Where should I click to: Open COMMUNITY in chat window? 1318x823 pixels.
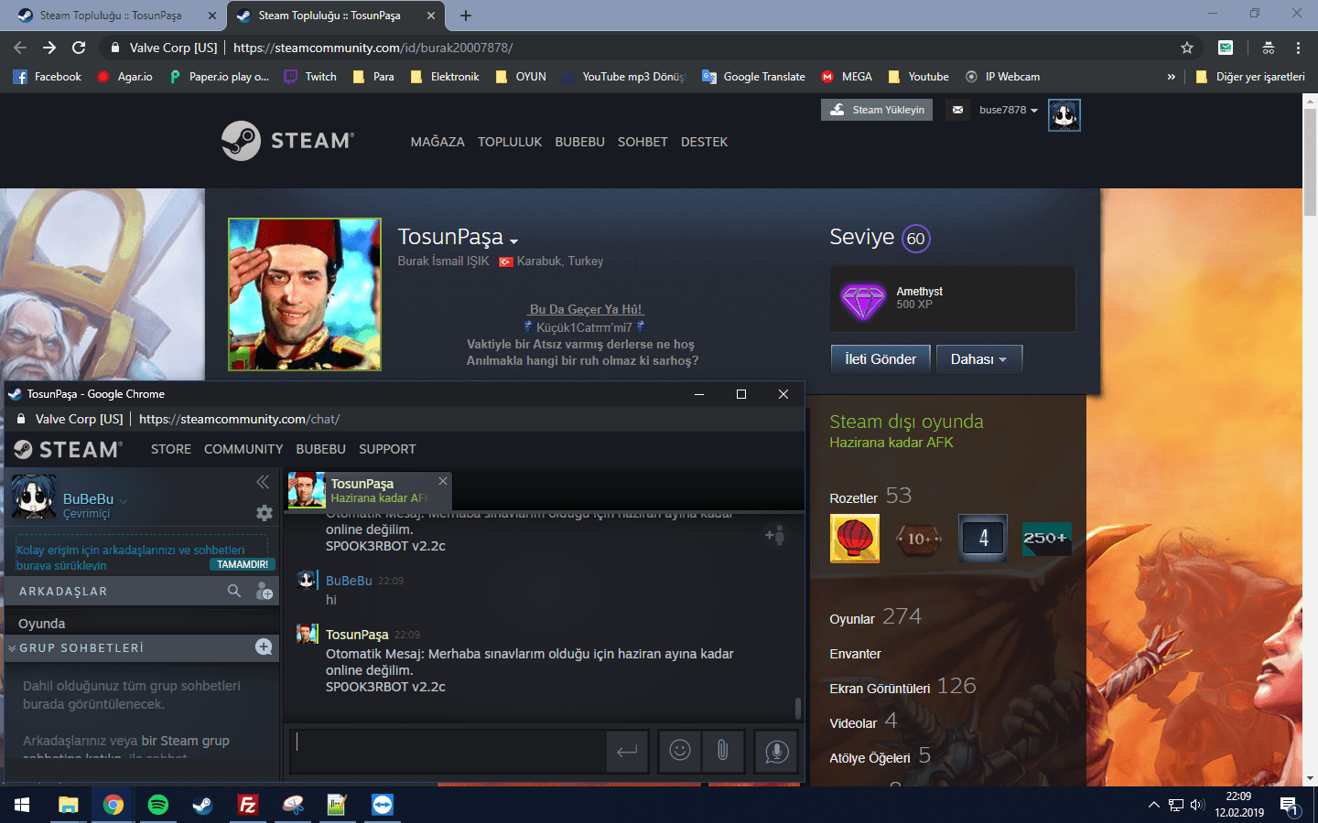(243, 449)
